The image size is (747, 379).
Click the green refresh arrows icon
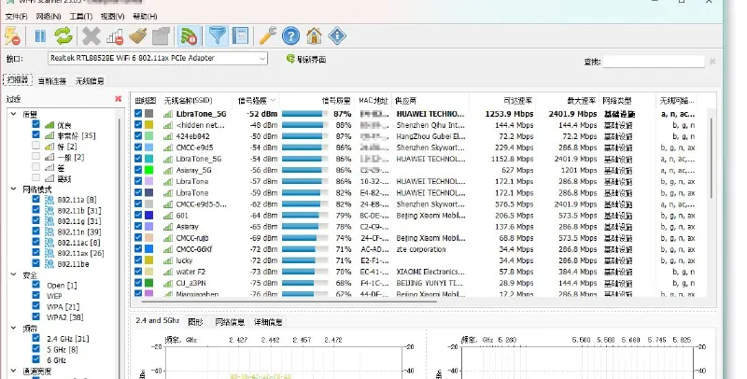tap(63, 36)
